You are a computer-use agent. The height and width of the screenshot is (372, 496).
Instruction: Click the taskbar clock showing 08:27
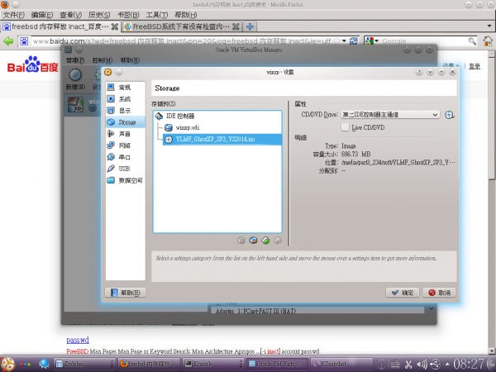pos(469,364)
